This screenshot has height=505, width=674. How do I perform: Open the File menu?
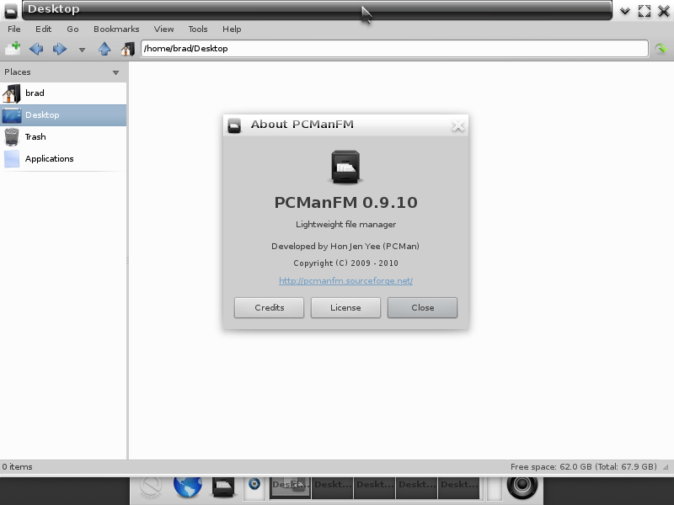click(x=13, y=29)
